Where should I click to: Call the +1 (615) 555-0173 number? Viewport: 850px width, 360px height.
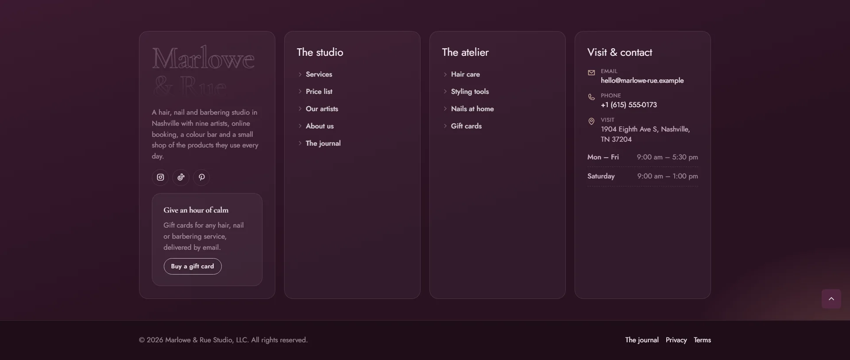point(629,105)
